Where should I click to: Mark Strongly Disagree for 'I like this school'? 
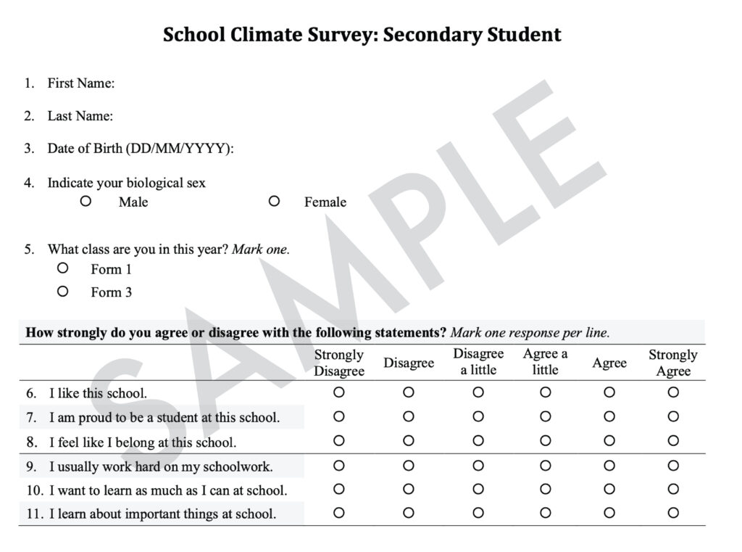coord(338,392)
